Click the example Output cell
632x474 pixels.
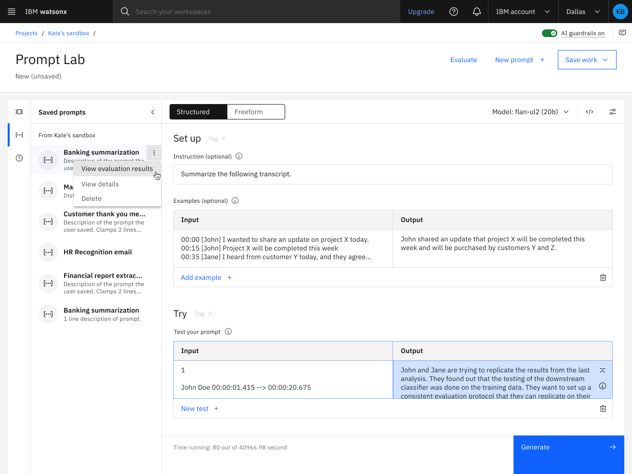(503, 249)
